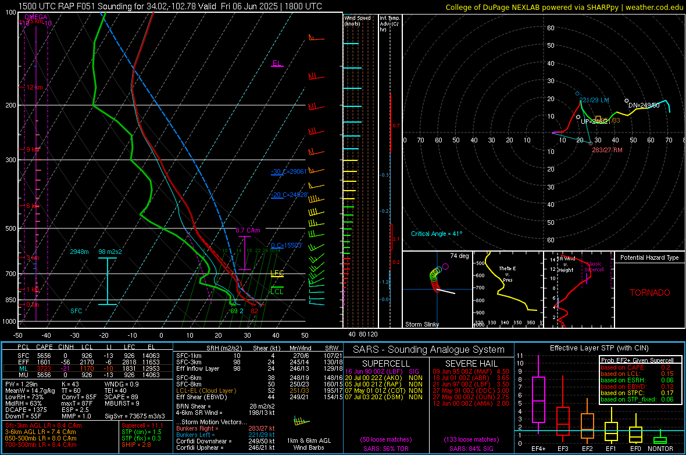Screen dimensions: 686x455
Task: Click the Inf. Temp. Adv. panel header
Action: [x=390, y=24]
